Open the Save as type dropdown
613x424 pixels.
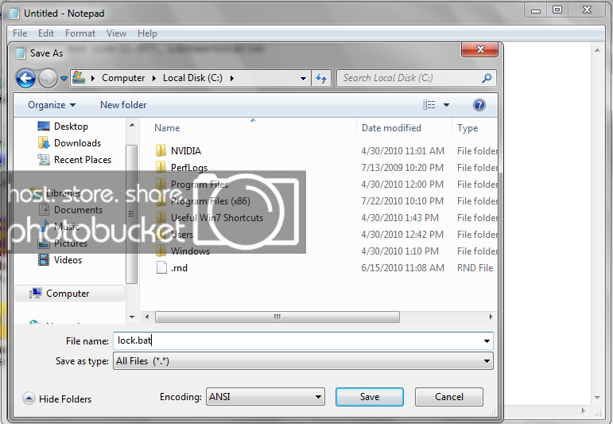click(x=303, y=361)
